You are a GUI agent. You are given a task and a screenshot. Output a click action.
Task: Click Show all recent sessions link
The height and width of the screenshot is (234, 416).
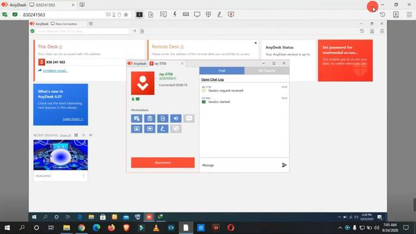coord(65,135)
